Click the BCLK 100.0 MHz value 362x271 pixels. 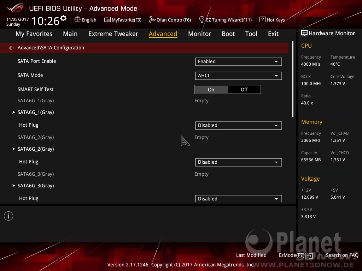[311, 83]
